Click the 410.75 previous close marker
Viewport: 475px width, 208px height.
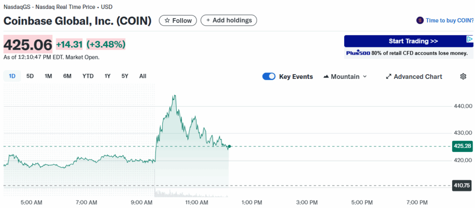(462, 185)
